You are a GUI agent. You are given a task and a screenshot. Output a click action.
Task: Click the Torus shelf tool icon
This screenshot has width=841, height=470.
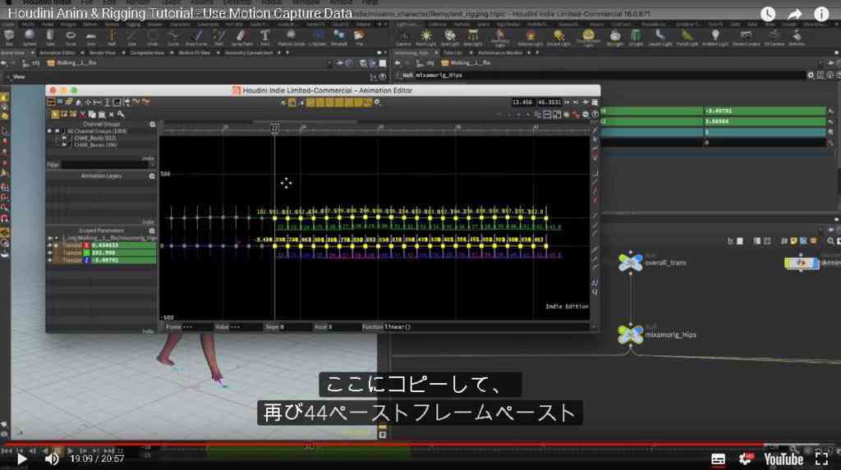click(x=71, y=36)
